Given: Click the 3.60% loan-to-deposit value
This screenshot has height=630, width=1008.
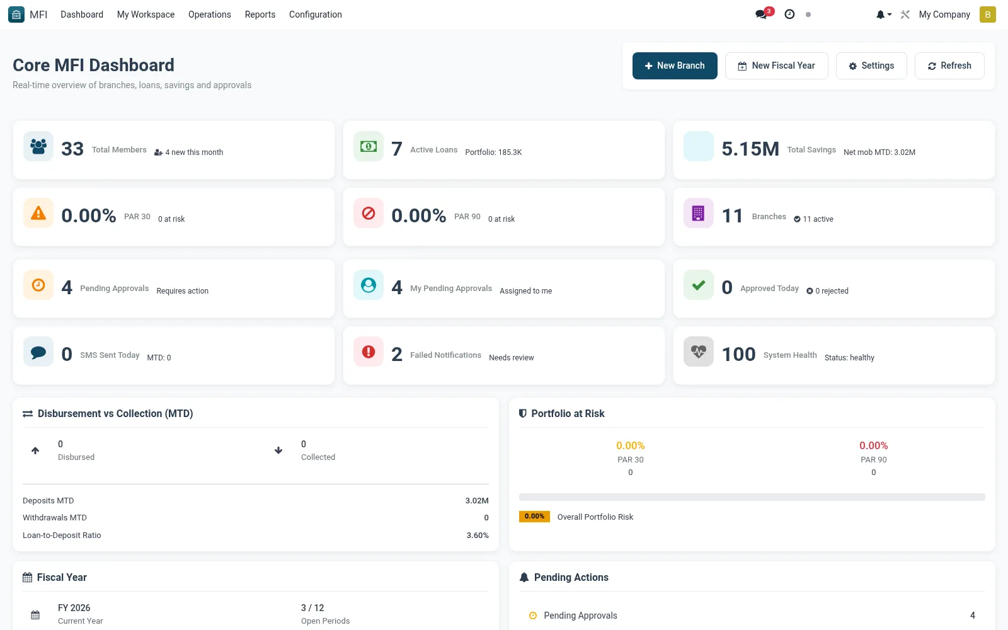Looking at the screenshot, I should pyautogui.click(x=478, y=535).
